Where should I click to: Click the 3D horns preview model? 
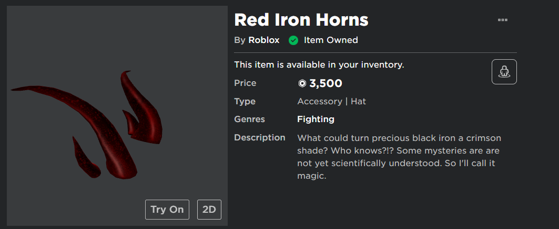click(87, 124)
